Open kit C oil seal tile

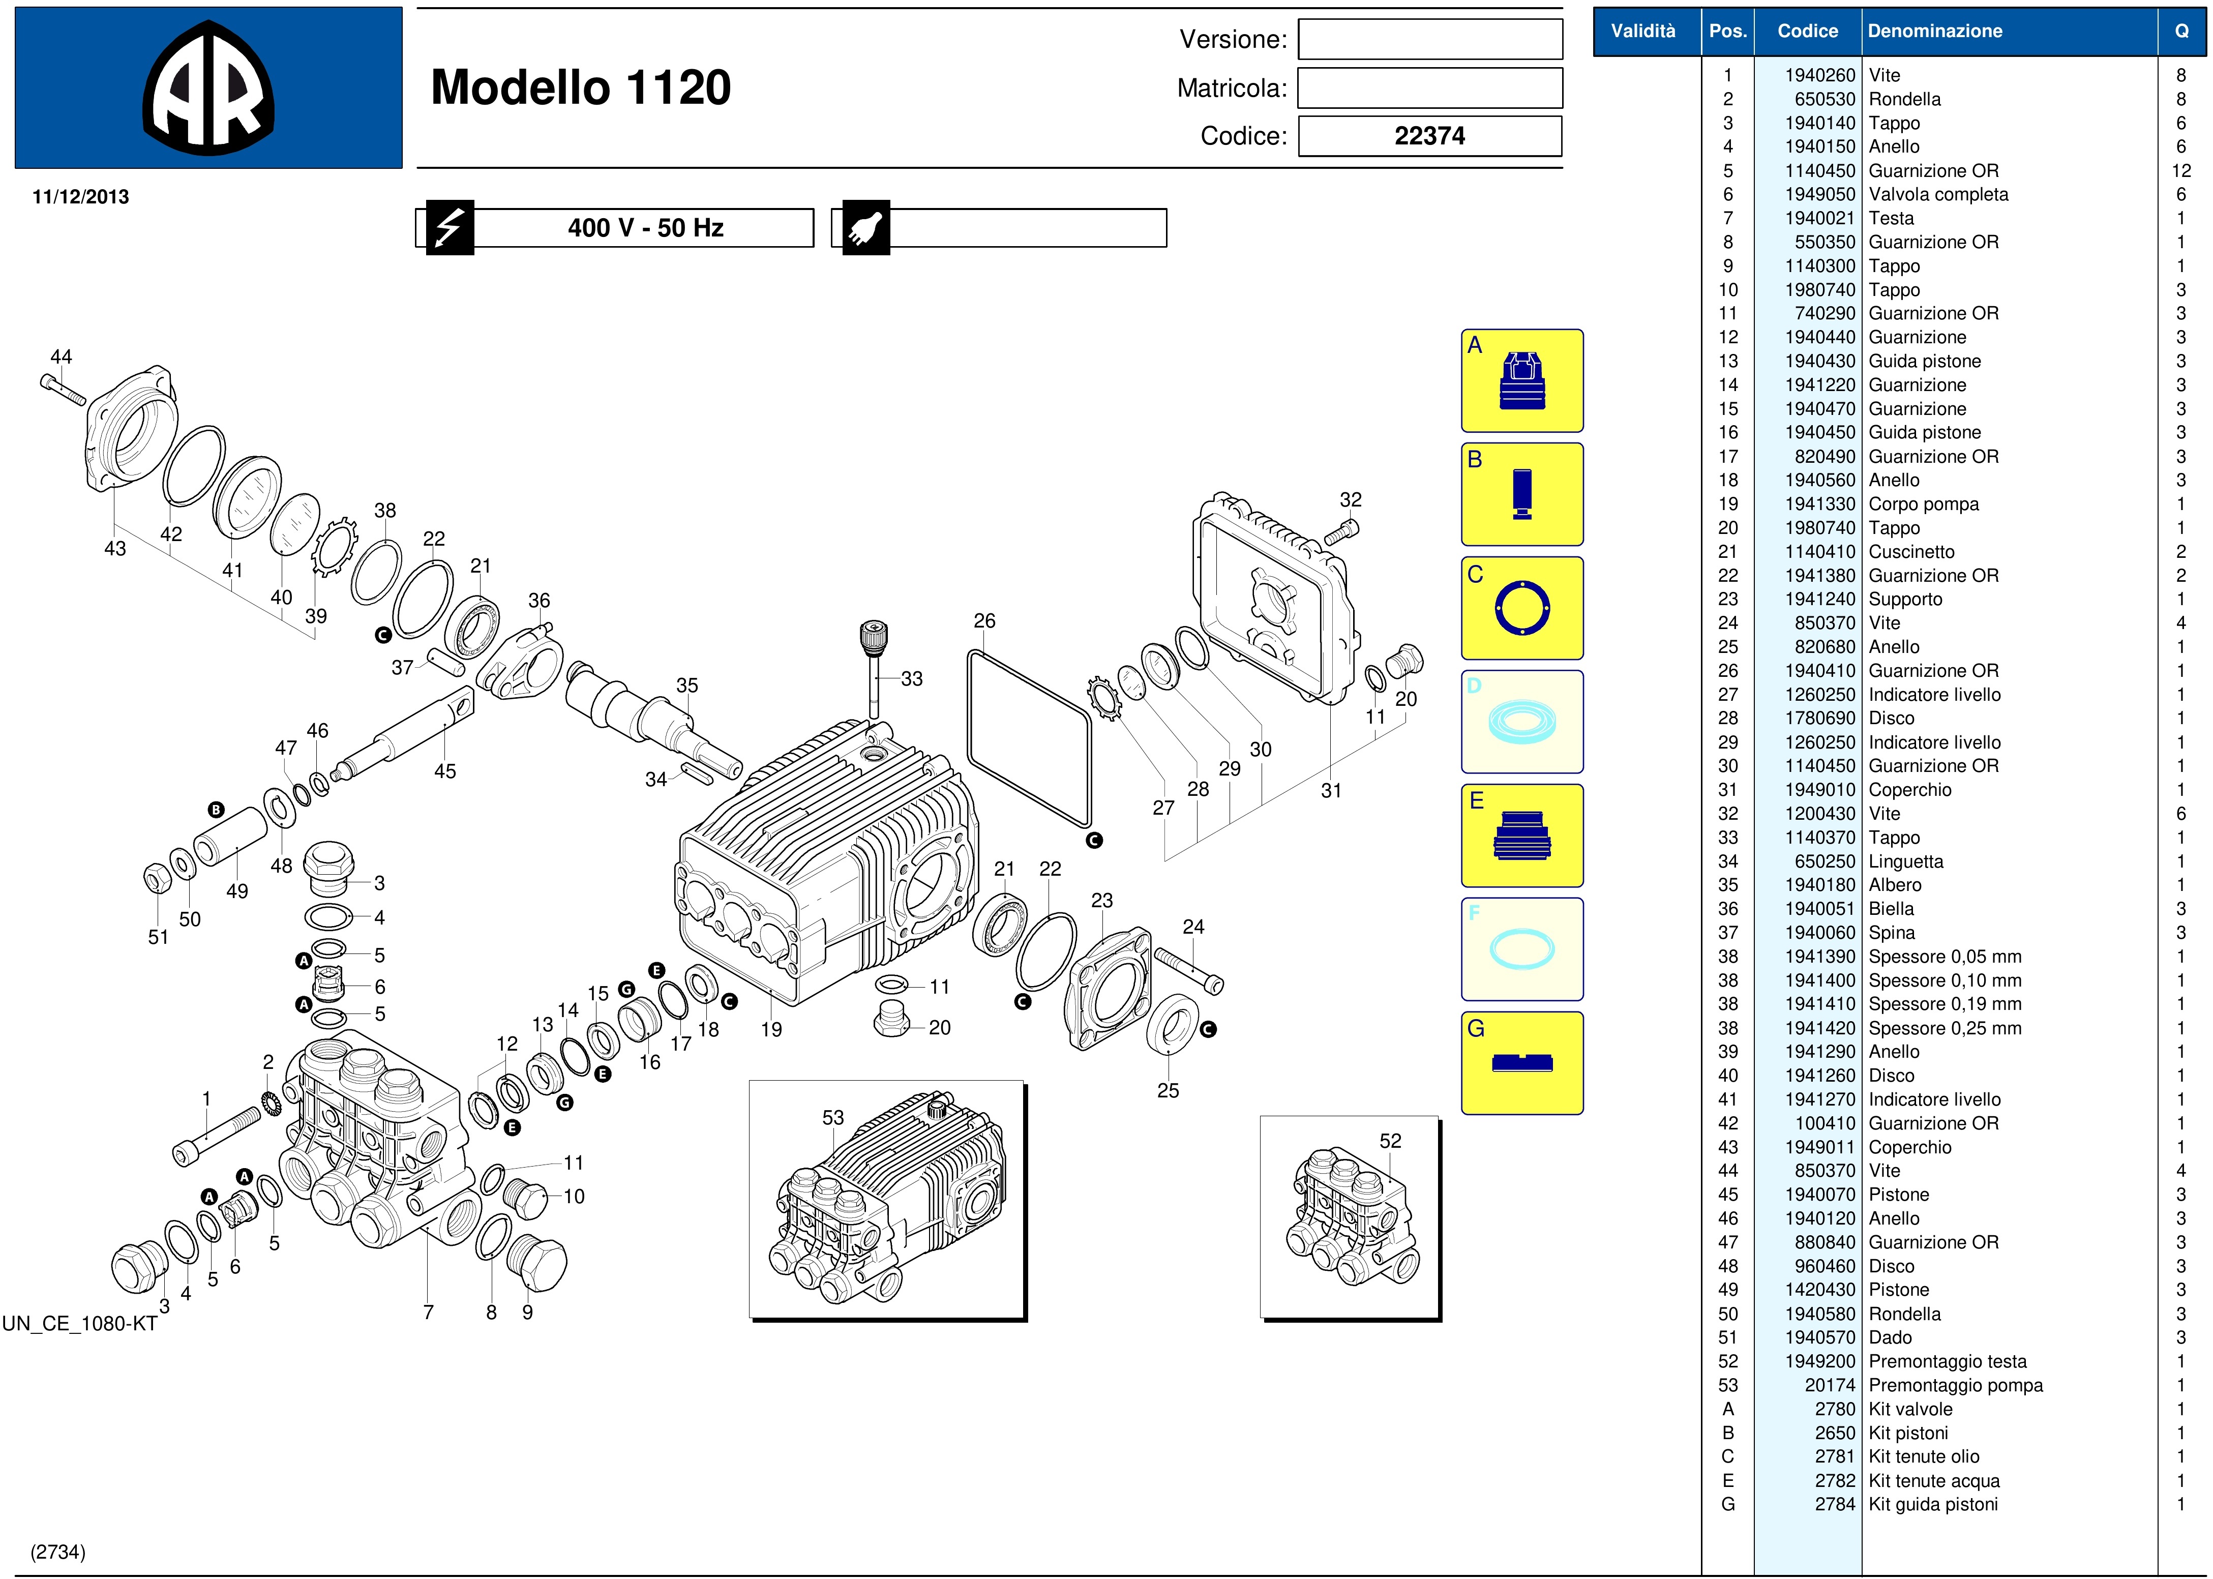coord(1521,609)
